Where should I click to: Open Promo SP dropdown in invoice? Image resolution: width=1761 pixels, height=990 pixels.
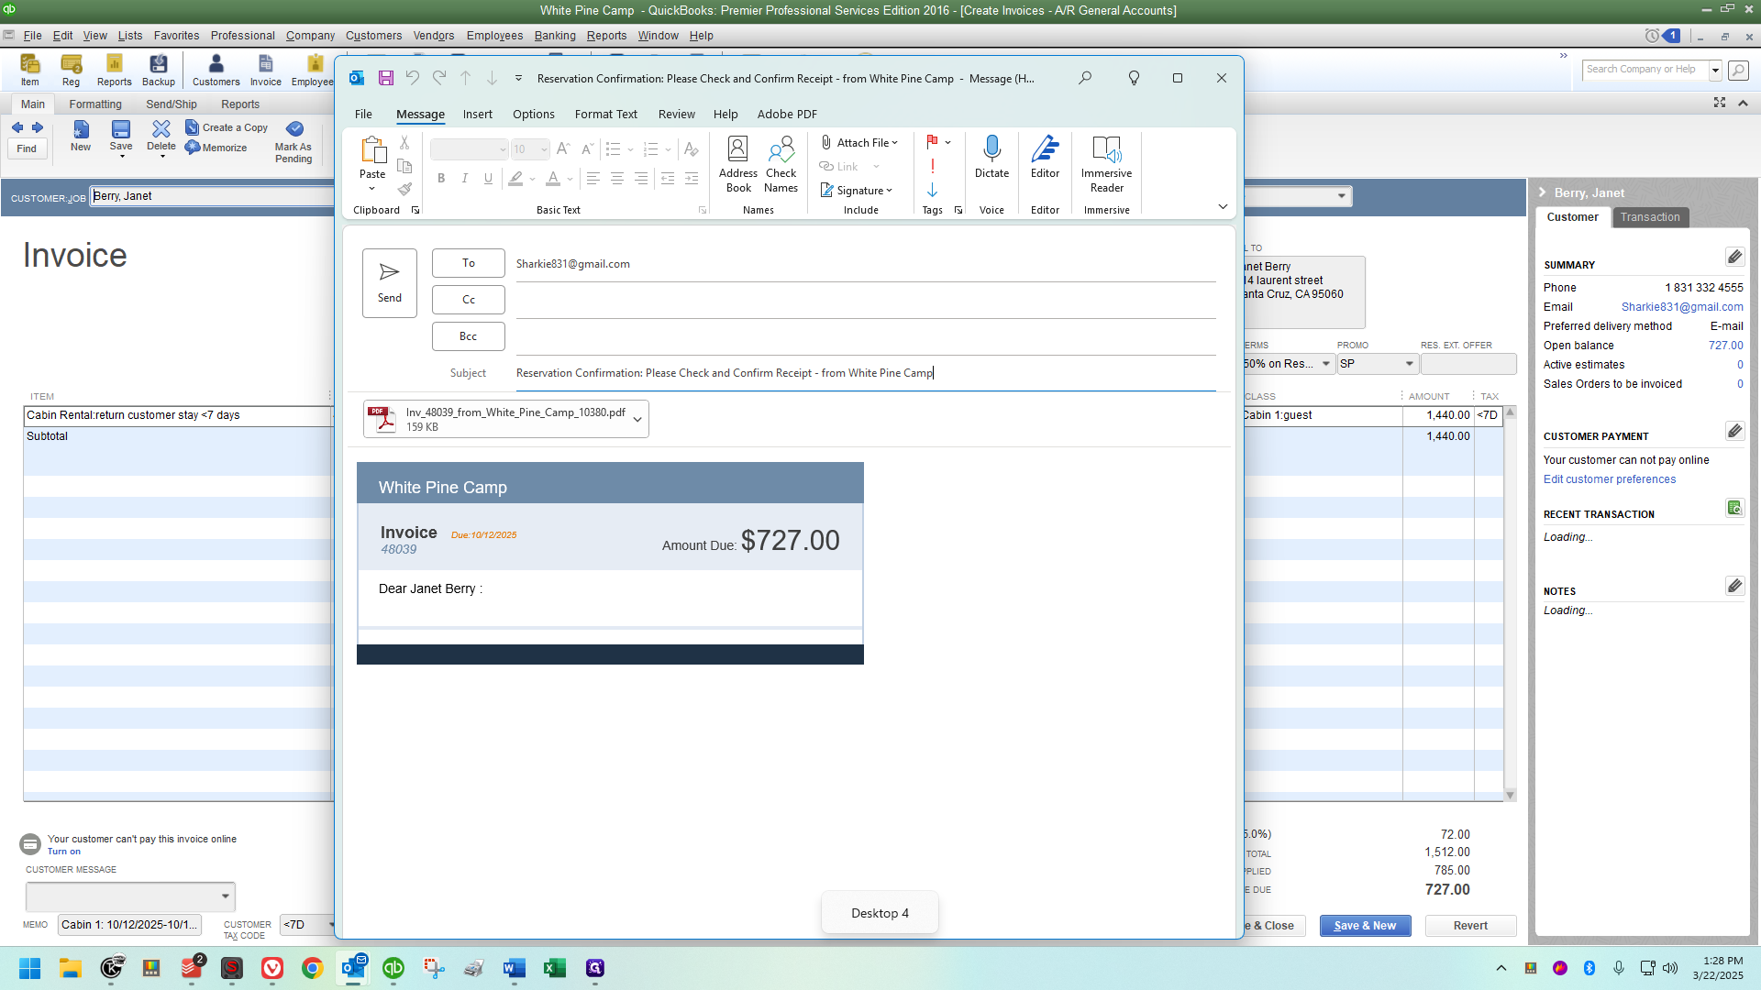coord(1410,364)
